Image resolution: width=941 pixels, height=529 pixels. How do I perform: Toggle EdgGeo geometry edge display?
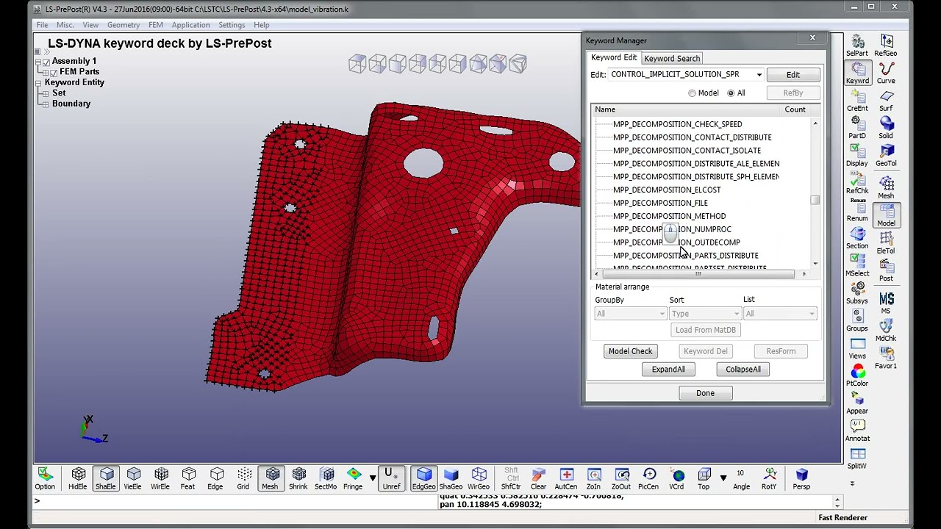pos(423,478)
